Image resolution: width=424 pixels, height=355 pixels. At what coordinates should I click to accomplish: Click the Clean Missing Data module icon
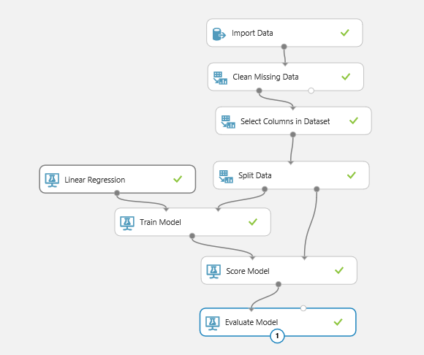(x=220, y=78)
